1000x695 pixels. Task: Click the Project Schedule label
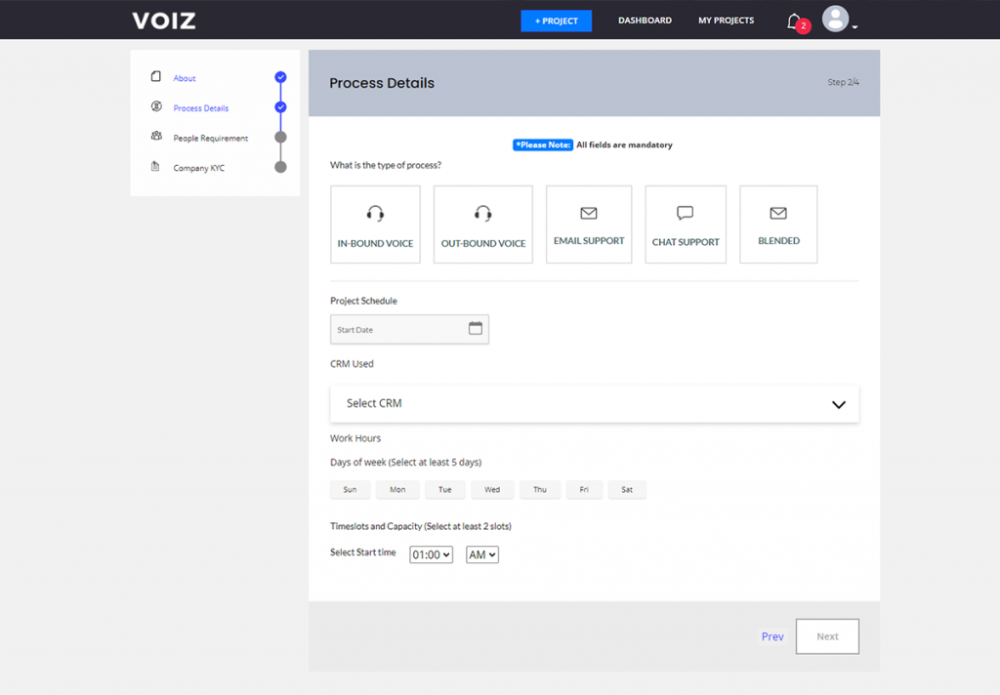[363, 301]
